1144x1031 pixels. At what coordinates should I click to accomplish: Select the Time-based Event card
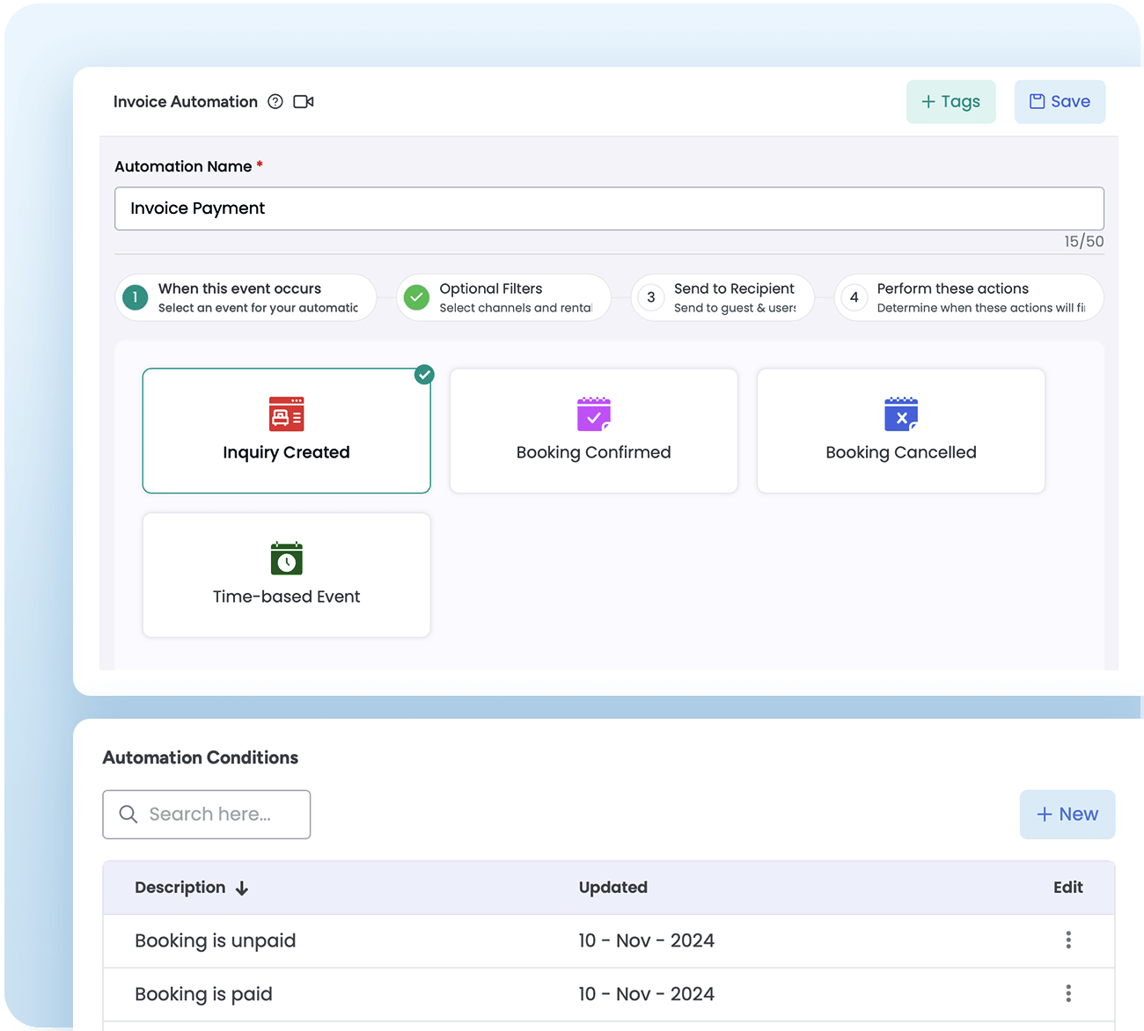286,575
